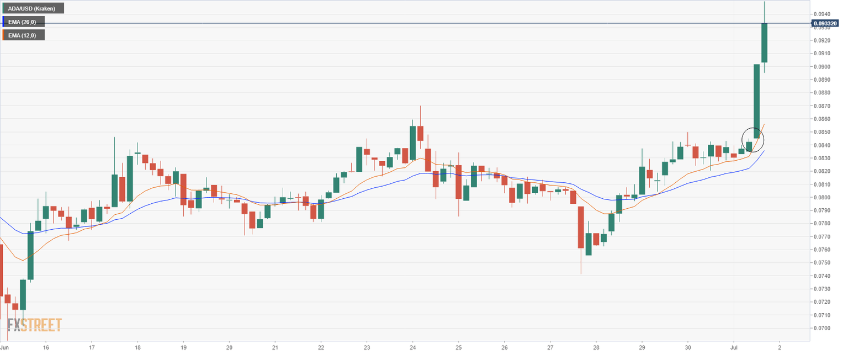
Task: Select date 16 on the time axis
Action: pyautogui.click(x=46, y=348)
